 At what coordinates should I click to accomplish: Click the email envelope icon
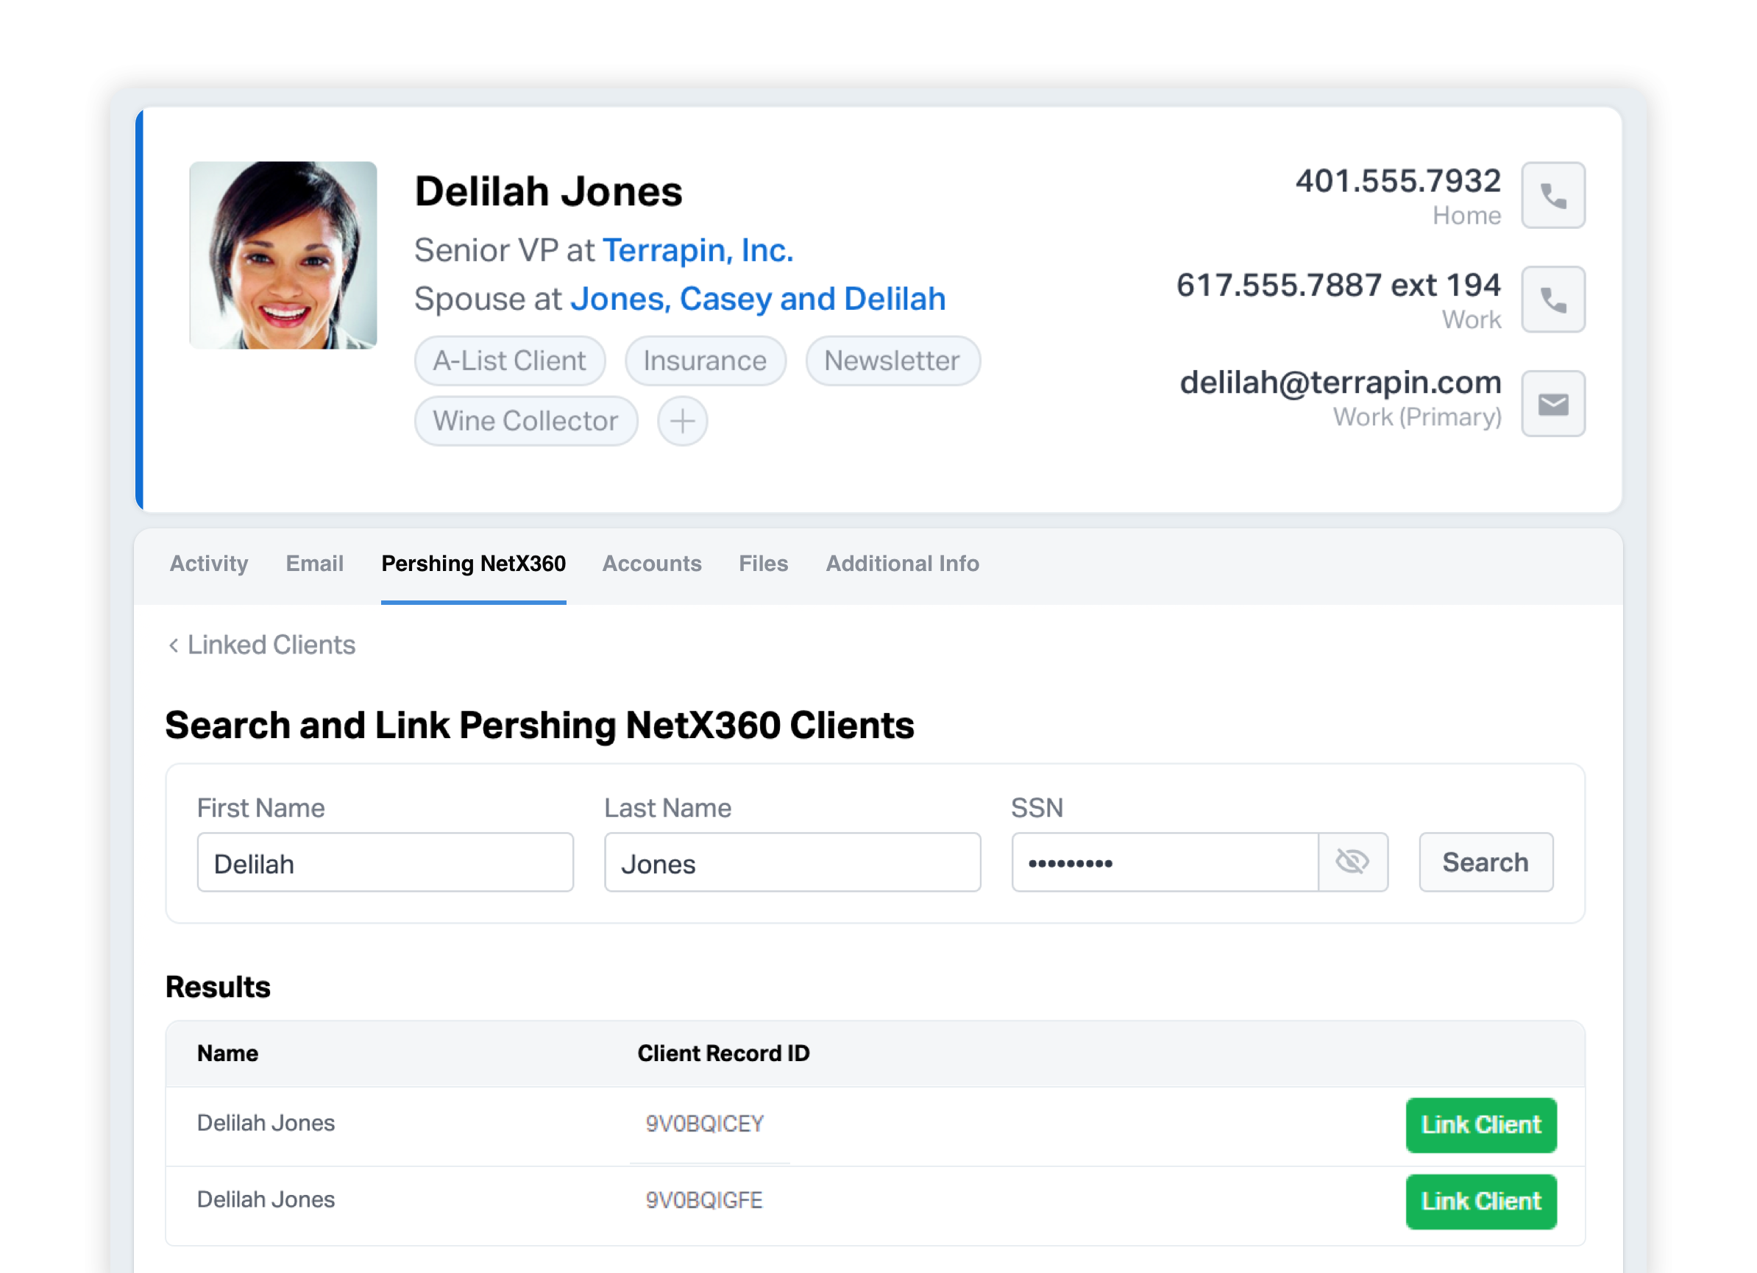[x=1552, y=404]
